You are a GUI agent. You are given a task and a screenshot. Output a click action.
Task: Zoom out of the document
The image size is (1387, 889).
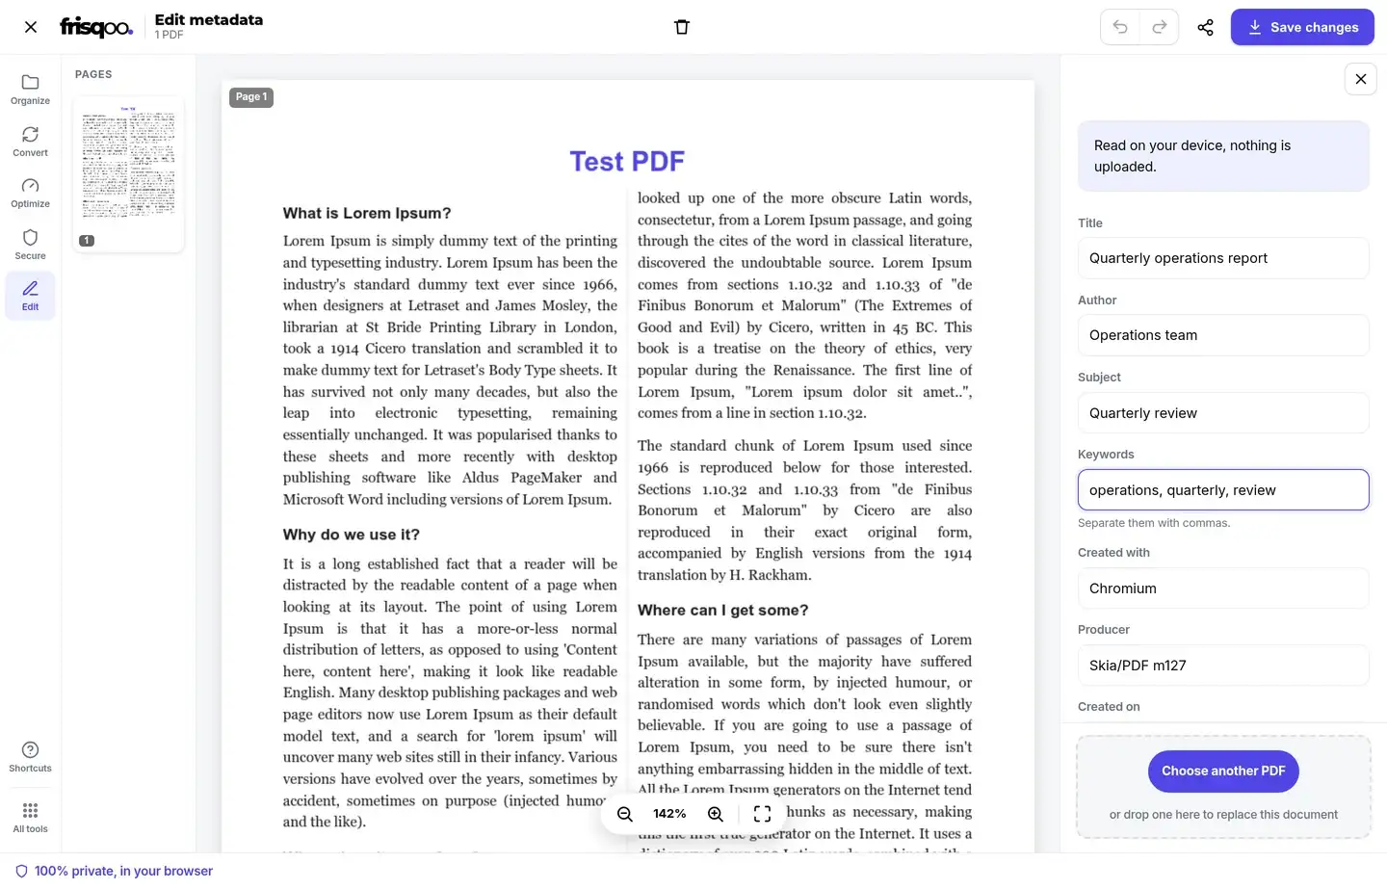[625, 814]
